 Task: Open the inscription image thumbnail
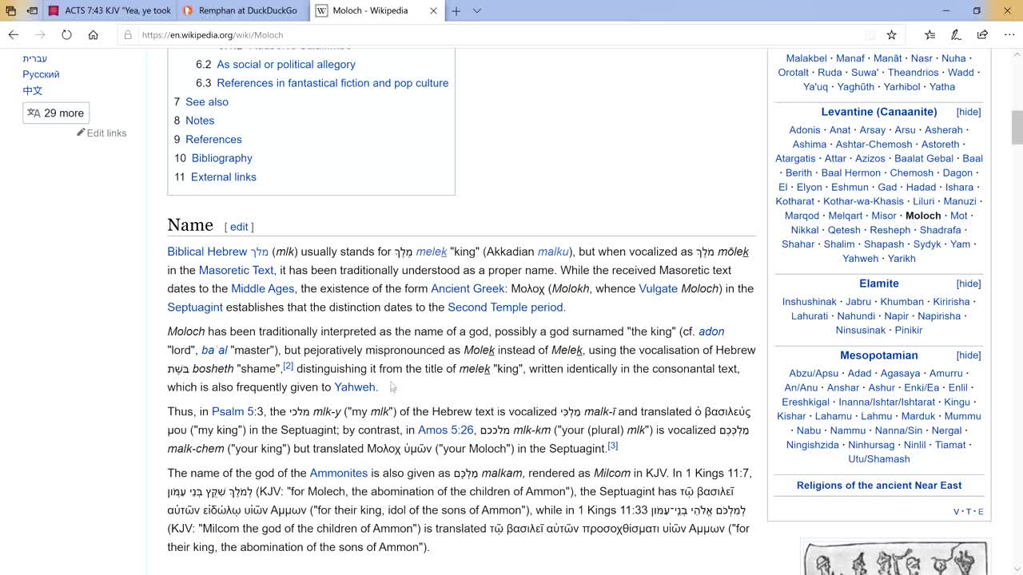coord(895,558)
